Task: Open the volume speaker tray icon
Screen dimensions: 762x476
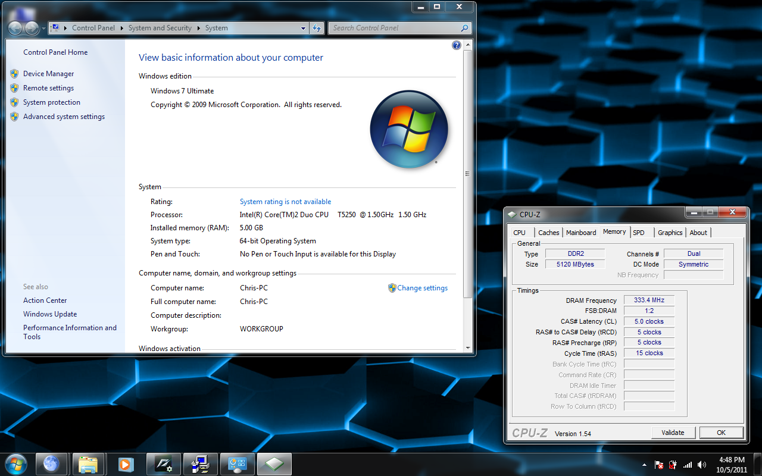Action: (x=702, y=465)
